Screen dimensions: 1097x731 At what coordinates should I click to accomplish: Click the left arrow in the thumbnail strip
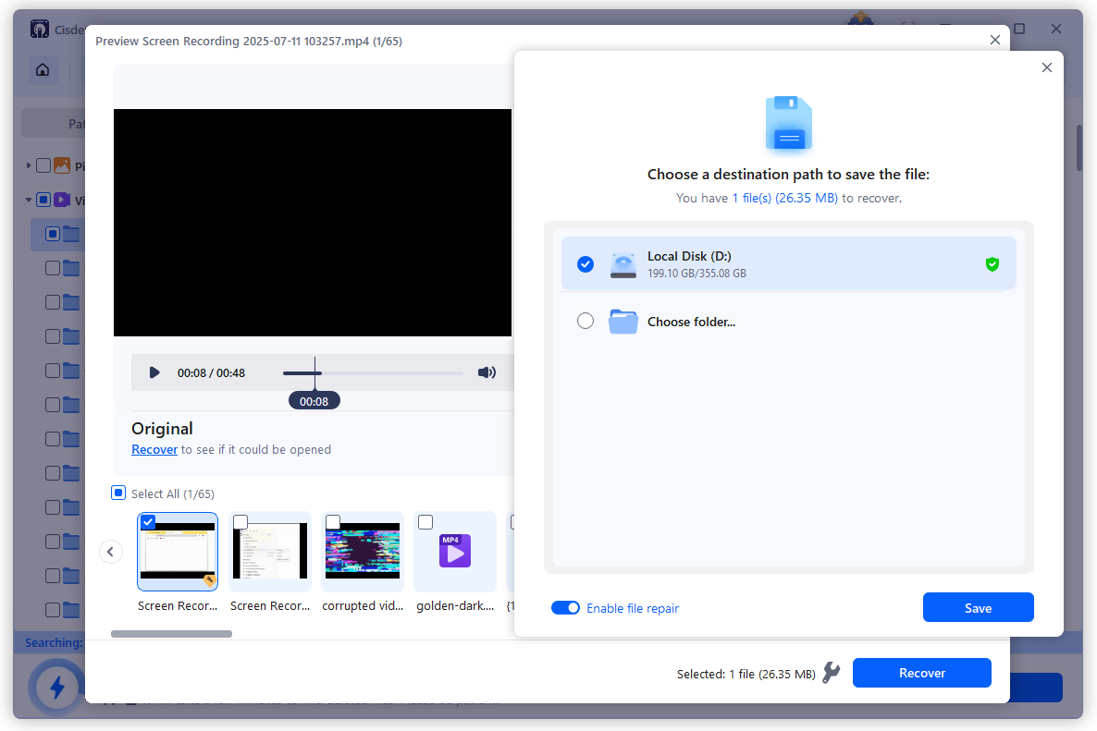[111, 551]
